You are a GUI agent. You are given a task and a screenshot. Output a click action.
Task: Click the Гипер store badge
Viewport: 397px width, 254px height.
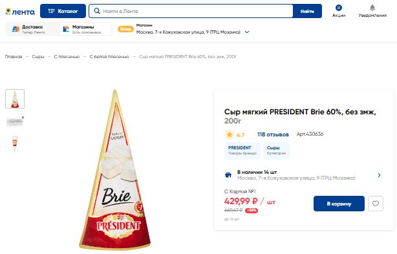pyautogui.click(x=125, y=29)
